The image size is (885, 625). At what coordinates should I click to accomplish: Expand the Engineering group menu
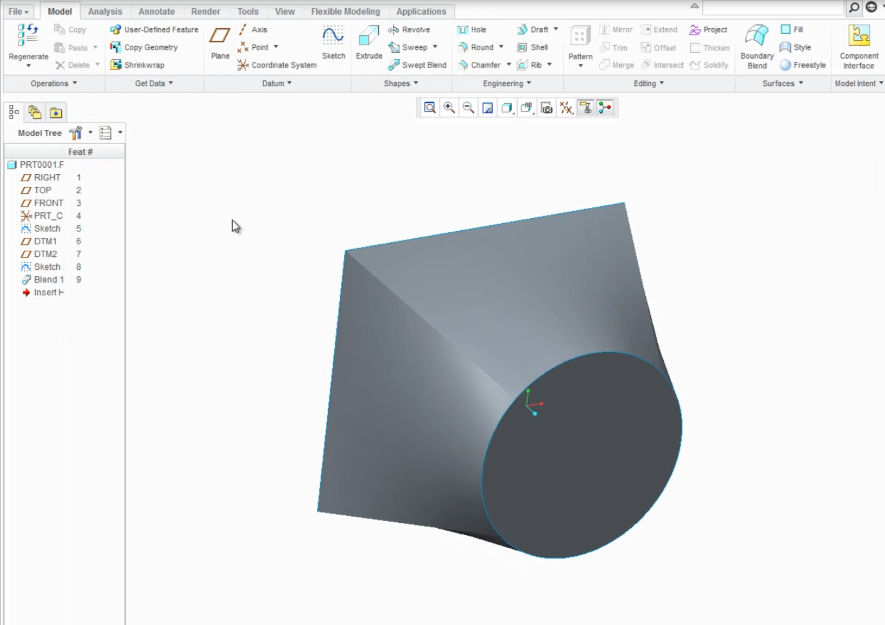point(507,84)
